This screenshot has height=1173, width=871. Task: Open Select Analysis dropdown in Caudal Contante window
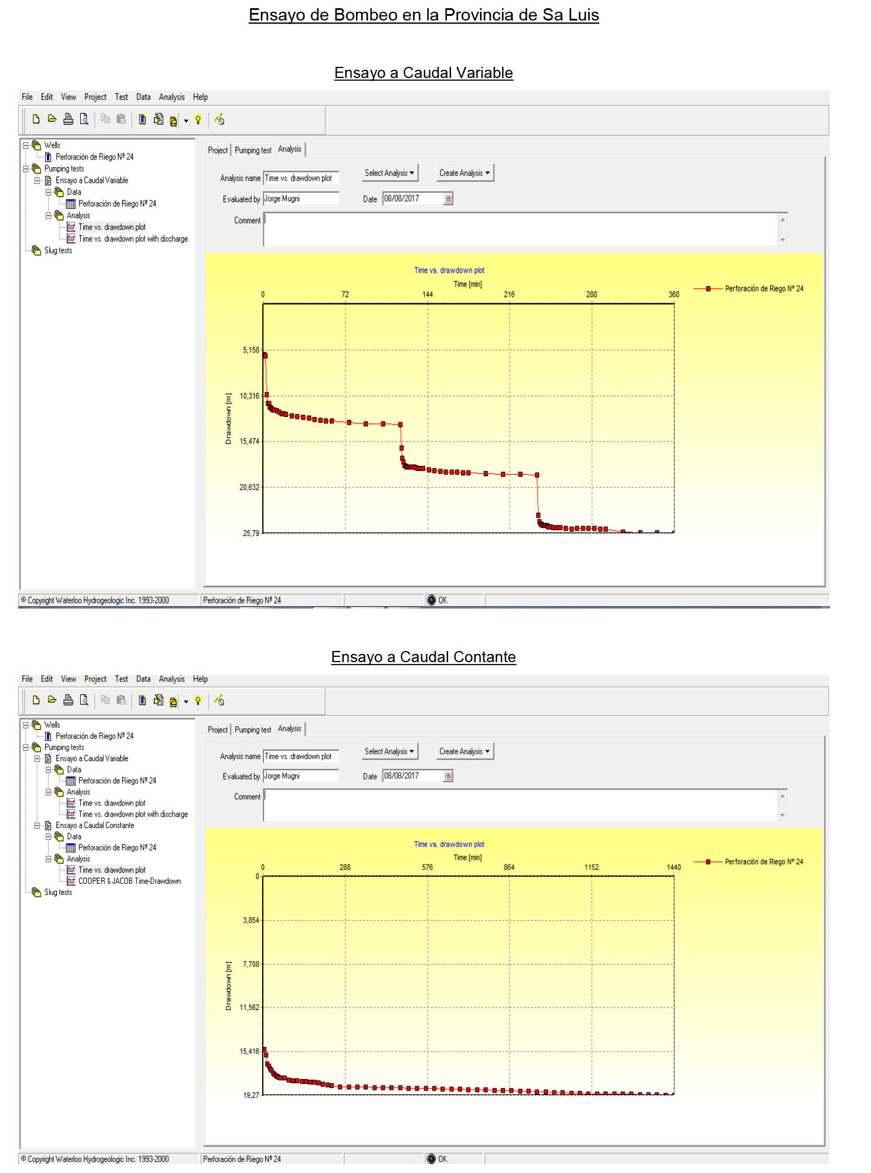390,751
